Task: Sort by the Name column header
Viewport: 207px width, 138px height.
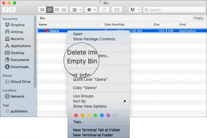Action: click(x=43, y=25)
